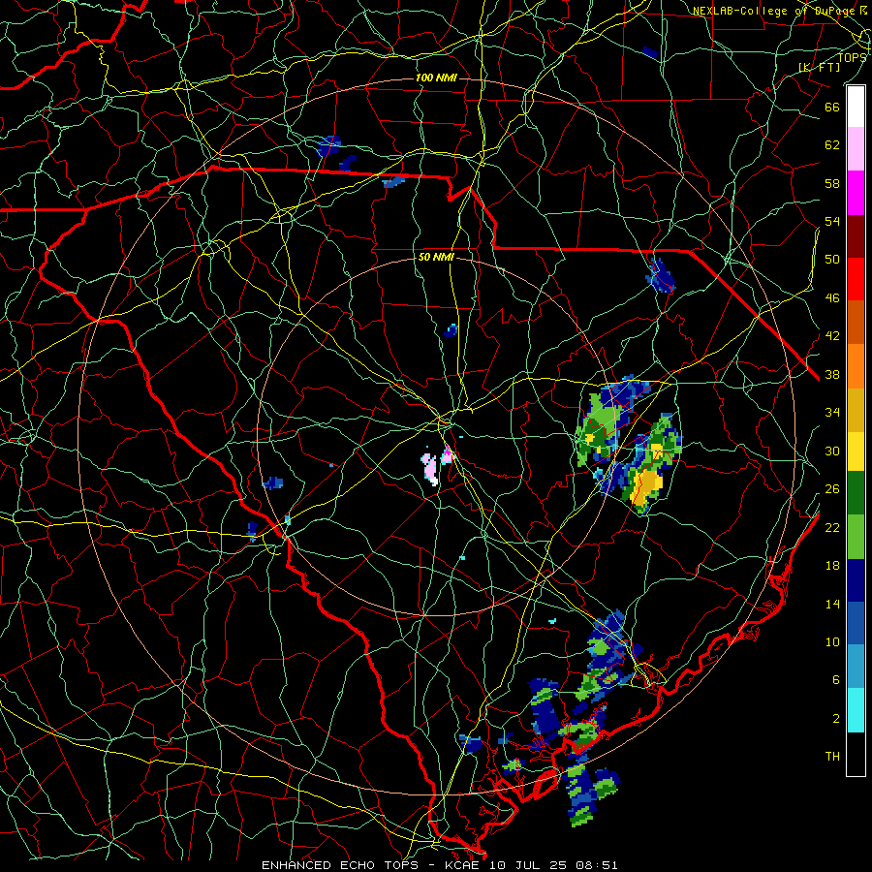
Task: Click the cyan swatch in the legend
Action: [x=856, y=710]
